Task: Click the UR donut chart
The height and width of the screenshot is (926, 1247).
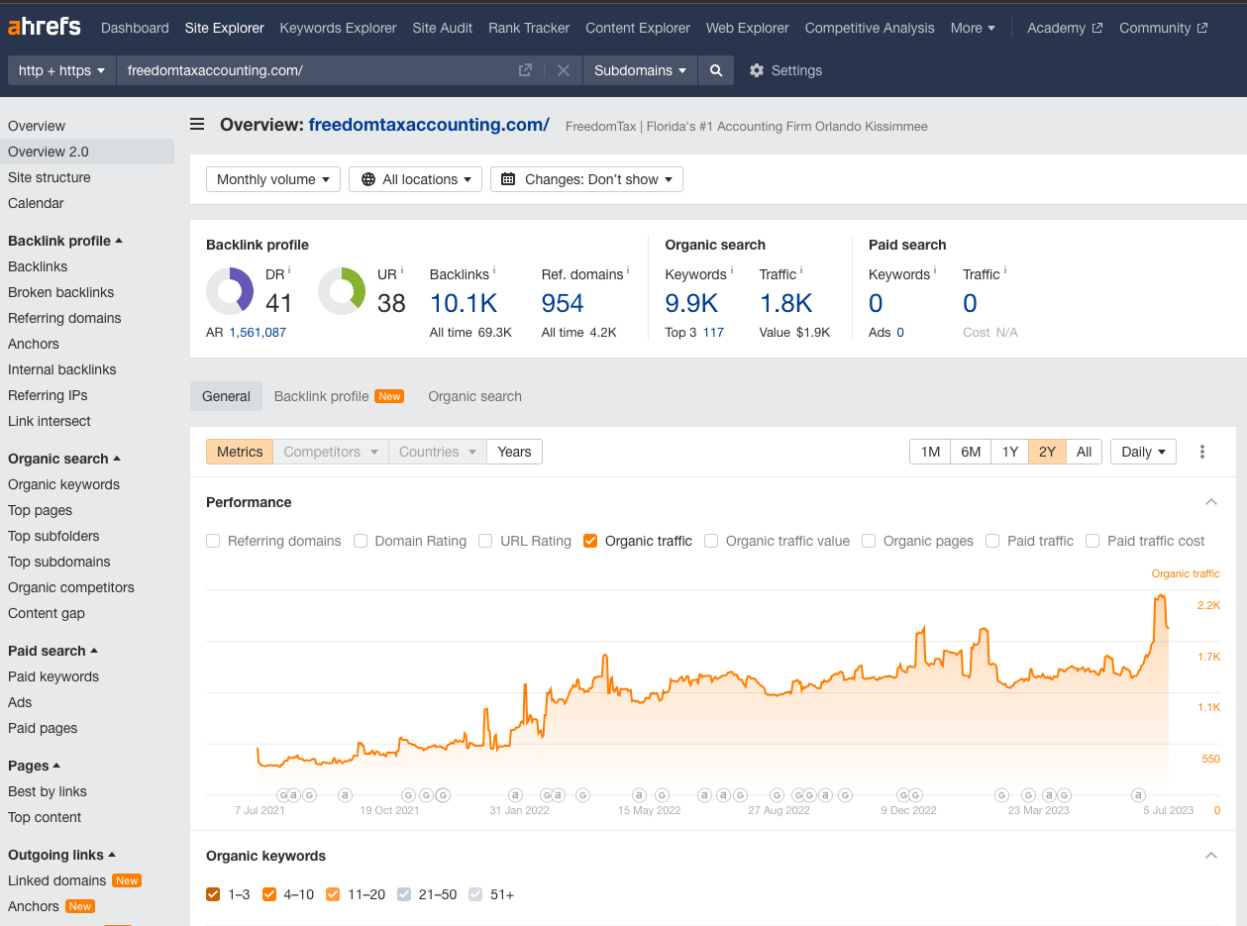Action: [x=342, y=291]
